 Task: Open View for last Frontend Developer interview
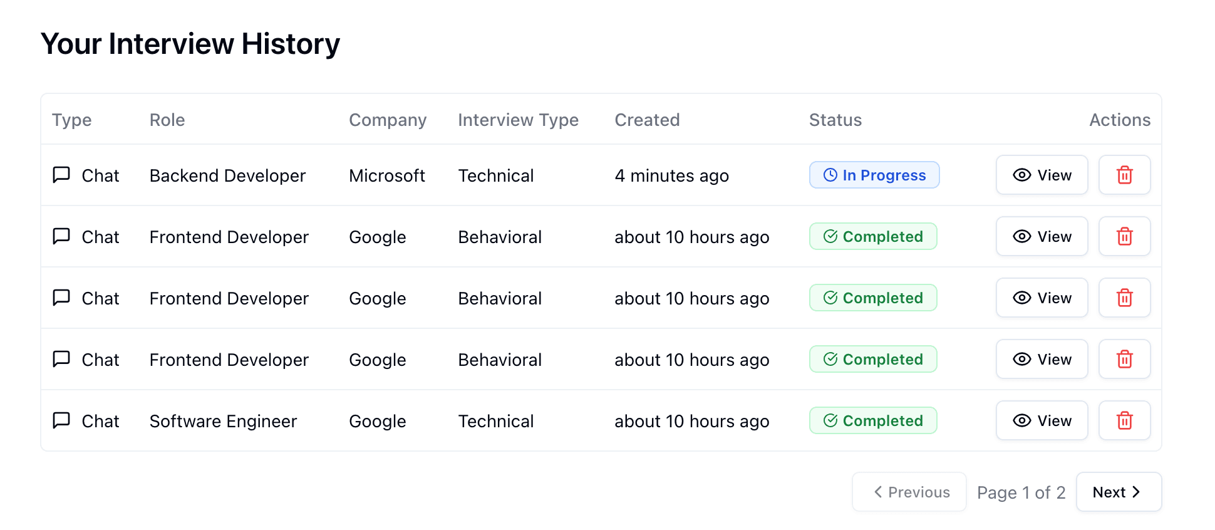[1042, 359]
